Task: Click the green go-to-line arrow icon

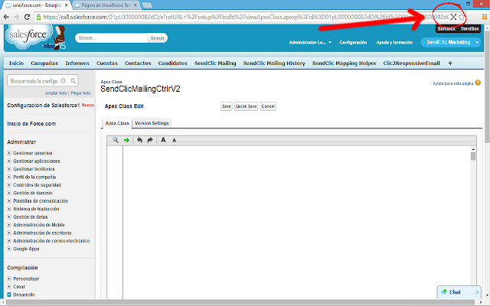Action: click(x=126, y=140)
